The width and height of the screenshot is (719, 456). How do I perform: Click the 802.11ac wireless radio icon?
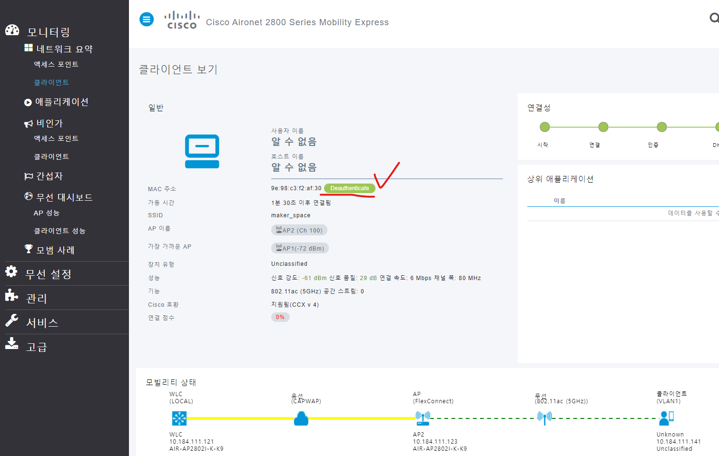[x=544, y=418]
